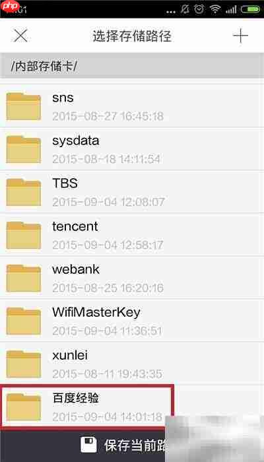The width and height of the screenshot is (264, 462).
Task: Open the tencent folder icon
Action: 24,235
